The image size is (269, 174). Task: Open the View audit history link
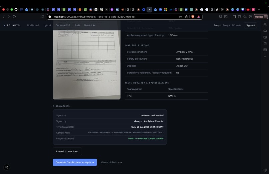coord(111,162)
